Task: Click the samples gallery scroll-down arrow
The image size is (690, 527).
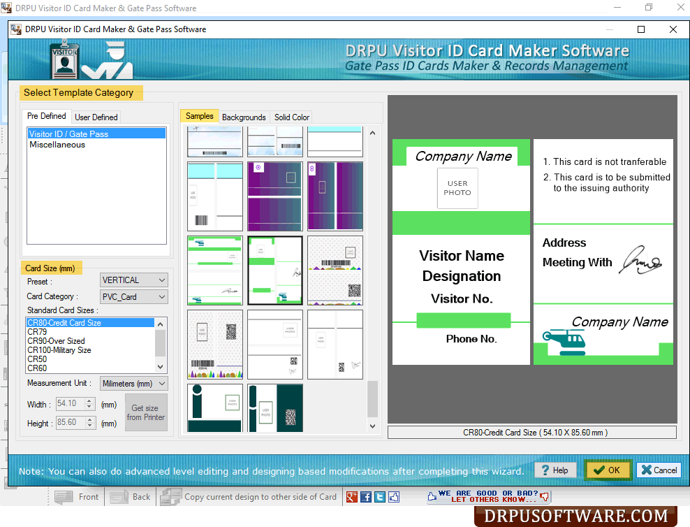Action: click(373, 426)
